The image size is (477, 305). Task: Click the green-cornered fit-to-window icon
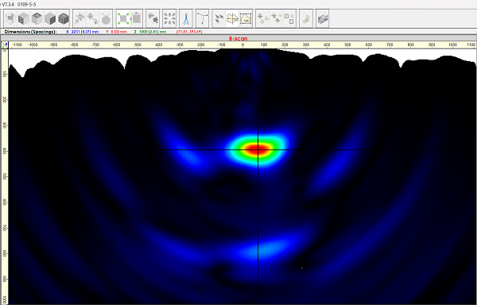click(123, 18)
